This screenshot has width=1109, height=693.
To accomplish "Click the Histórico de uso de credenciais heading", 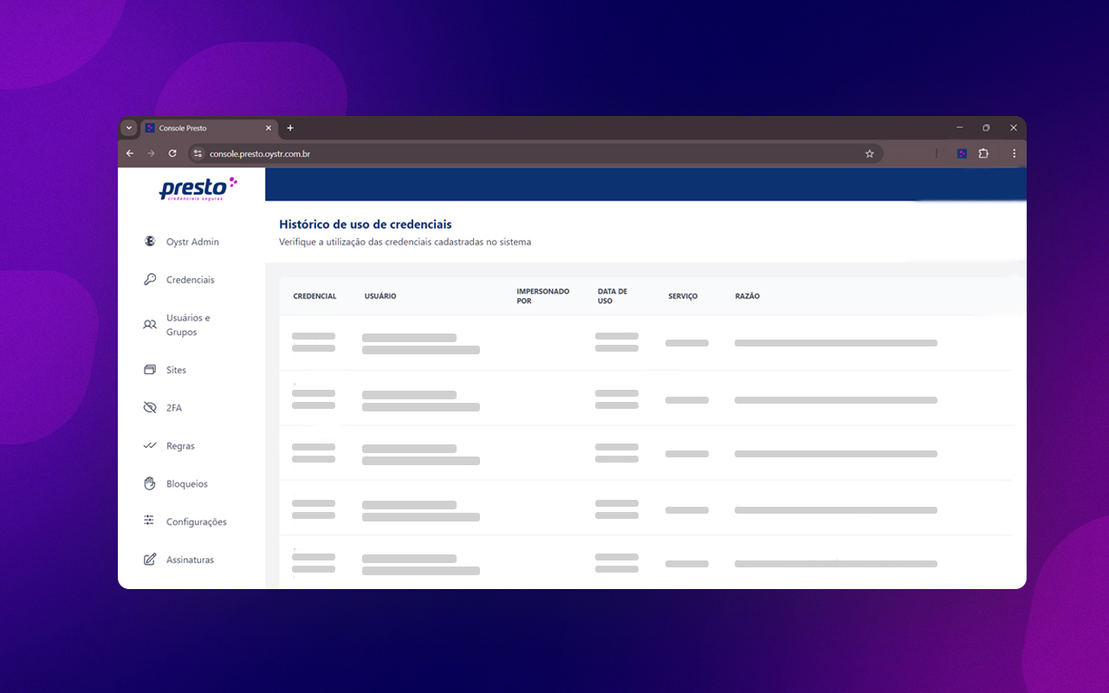I will [365, 224].
